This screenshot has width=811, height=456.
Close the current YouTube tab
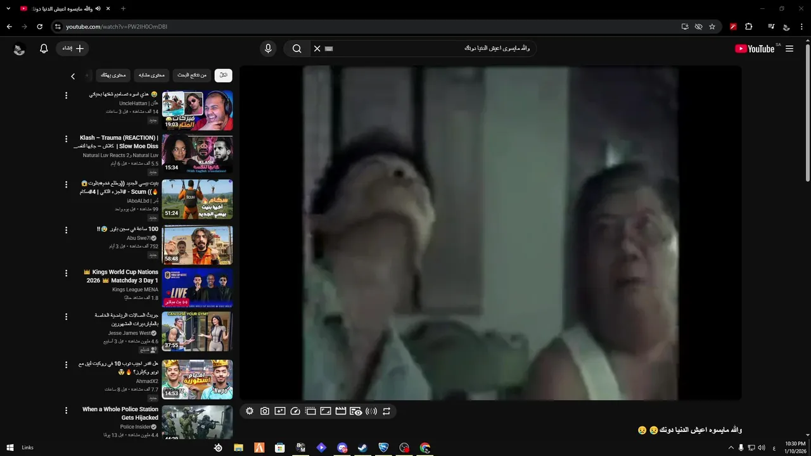pos(108,9)
